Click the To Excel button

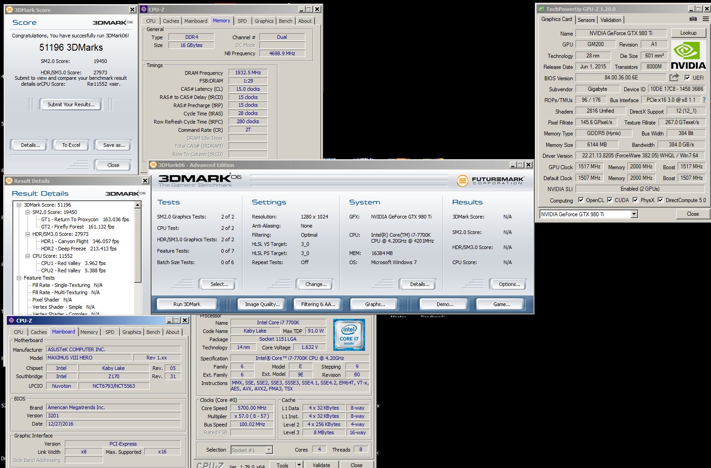pyautogui.click(x=71, y=145)
